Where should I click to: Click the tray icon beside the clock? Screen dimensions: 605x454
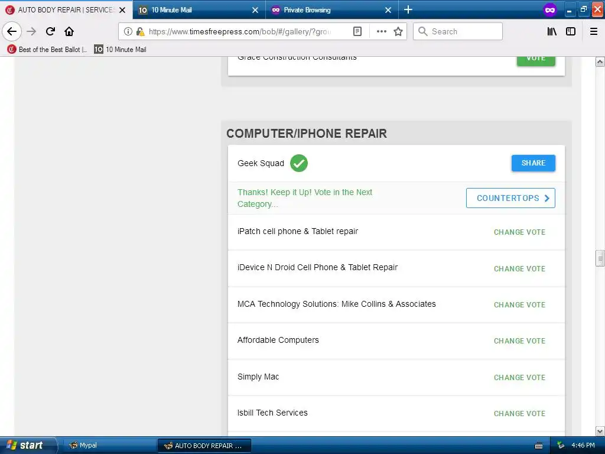(x=560, y=446)
